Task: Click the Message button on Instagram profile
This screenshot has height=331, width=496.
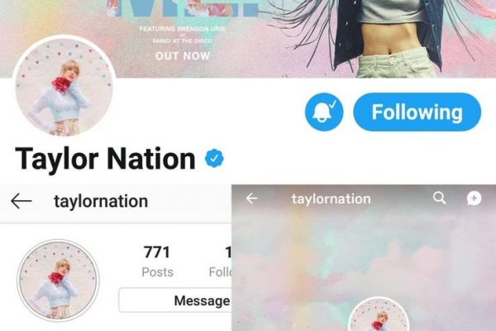Action: tap(175, 300)
